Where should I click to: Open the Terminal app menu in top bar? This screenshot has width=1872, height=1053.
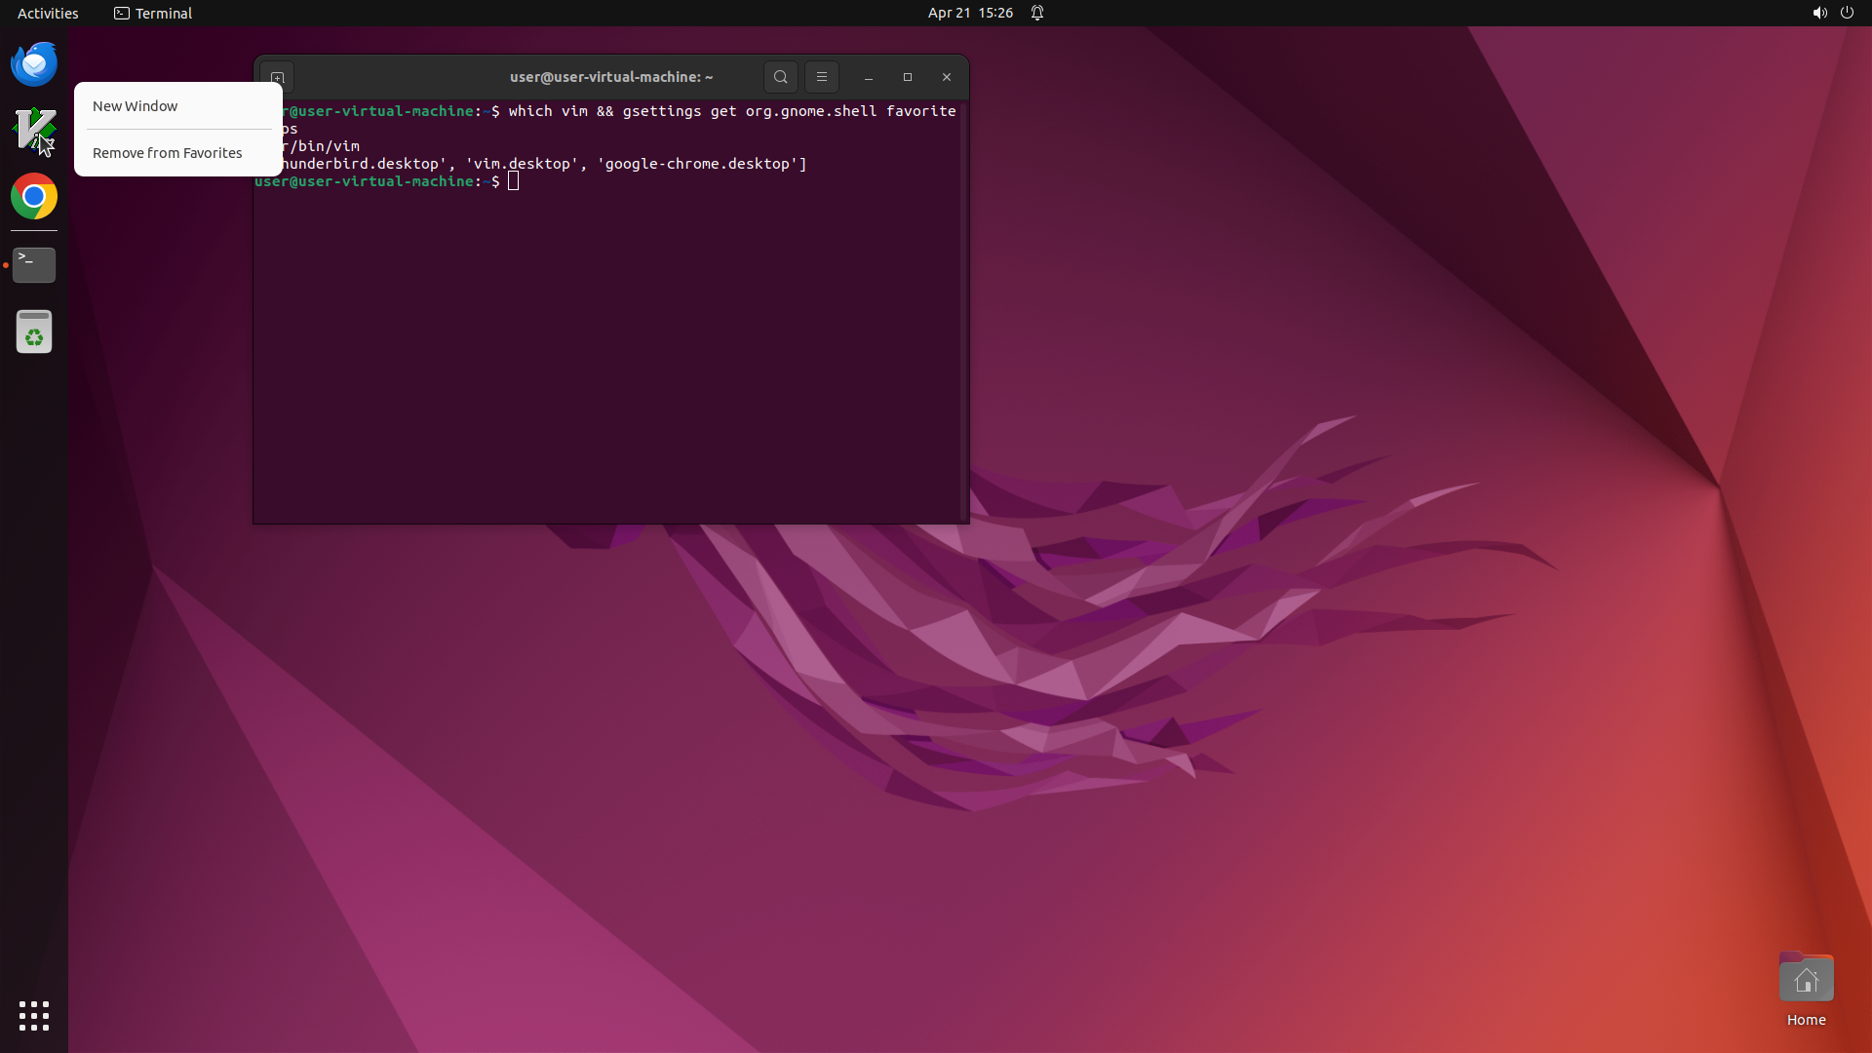pos(153,13)
